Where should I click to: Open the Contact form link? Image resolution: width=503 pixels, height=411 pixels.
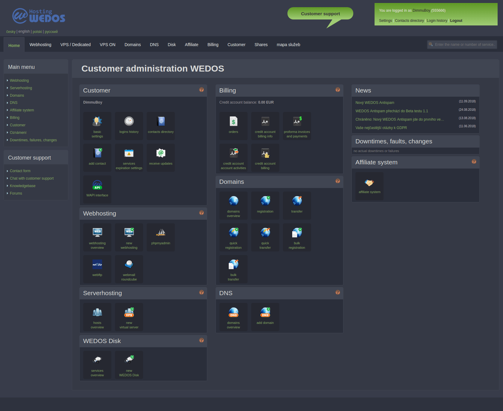(x=20, y=171)
